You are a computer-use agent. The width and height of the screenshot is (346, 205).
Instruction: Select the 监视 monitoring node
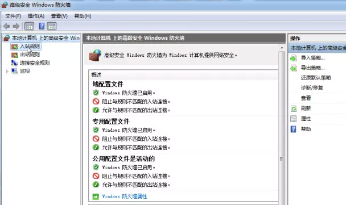coord(24,71)
